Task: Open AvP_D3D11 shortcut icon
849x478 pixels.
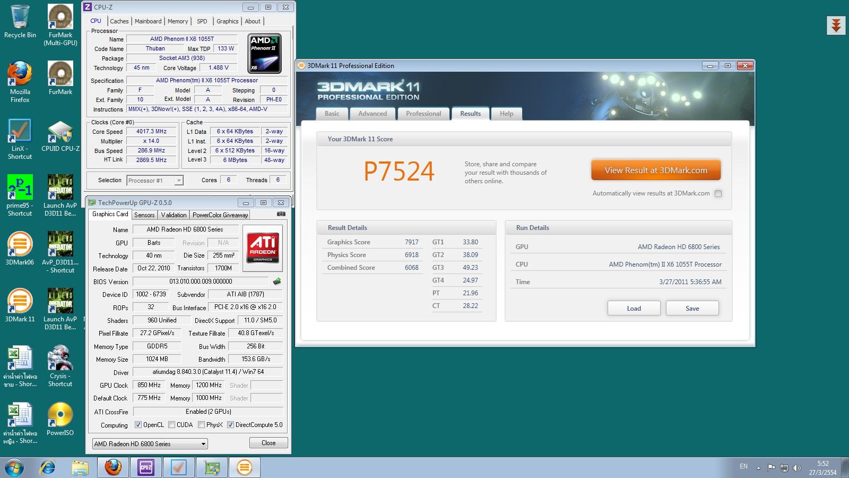Action: click(x=60, y=252)
